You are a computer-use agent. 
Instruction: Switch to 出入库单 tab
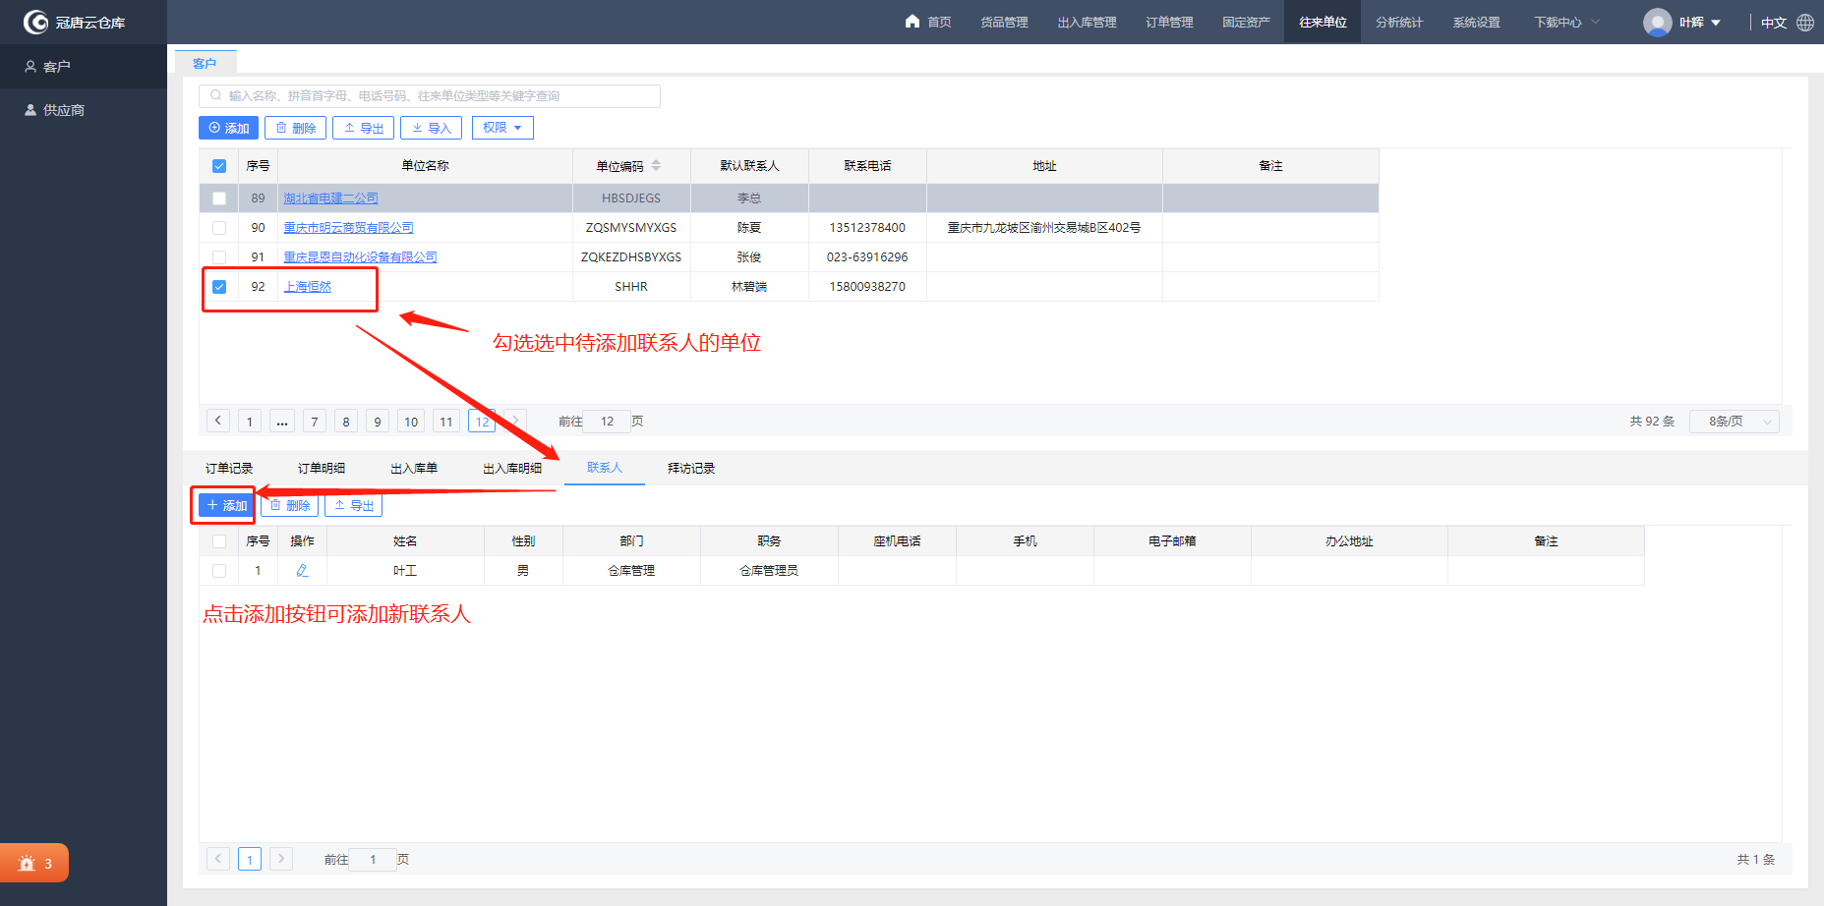pos(414,468)
